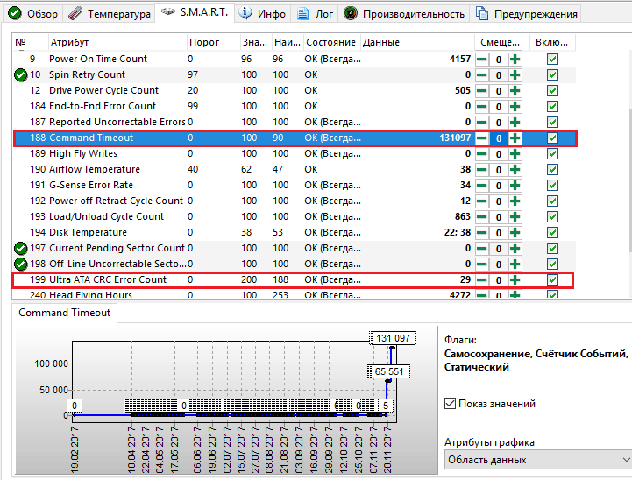Image resolution: width=632 pixels, height=480 pixels.
Task: Click the 131 097 data point on graph
Action: (392, 348)
